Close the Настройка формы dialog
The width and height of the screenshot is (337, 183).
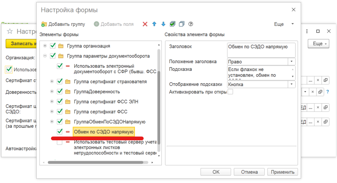293,10
